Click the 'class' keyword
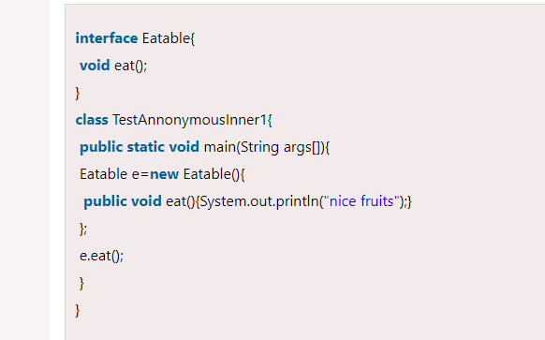This screenshot has height=340, width=545. pyautogui.click(x=92, y=120)
